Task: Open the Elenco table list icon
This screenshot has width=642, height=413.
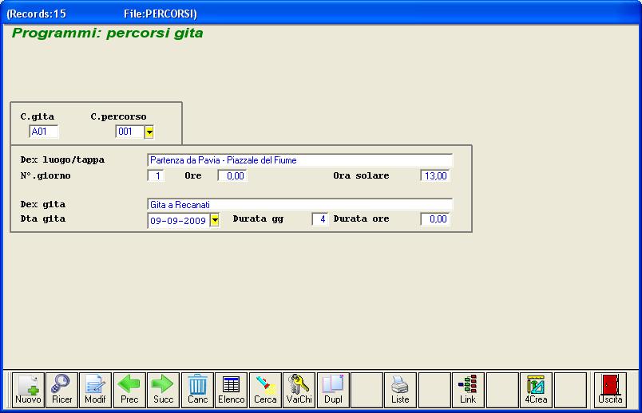Action: point(232,390)
